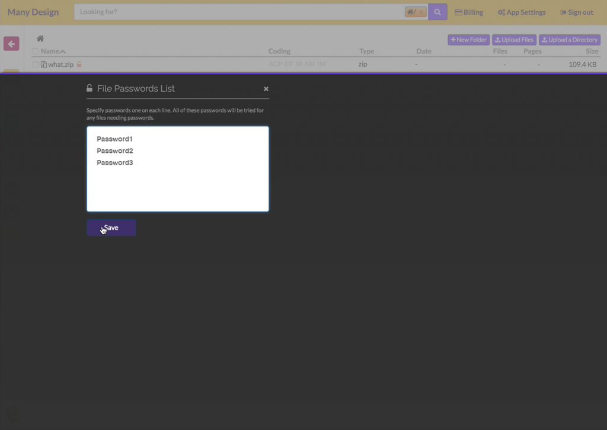Click the Sign out link
The height and width of the screenshot is (430, 607).
click(x=576, y=12)
